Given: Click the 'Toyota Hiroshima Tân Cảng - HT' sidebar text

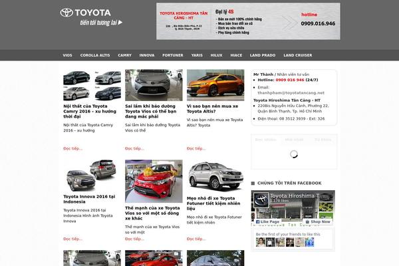Looking at the screenshot, I should click(287, 100).
